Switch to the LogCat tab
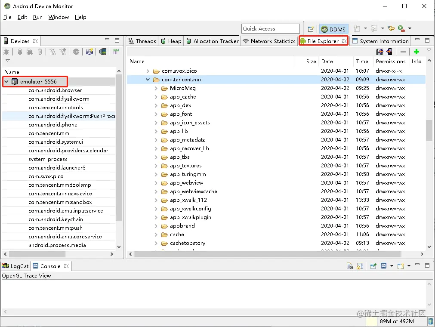Screen dimensions: 435x327 tap(15, 266)
